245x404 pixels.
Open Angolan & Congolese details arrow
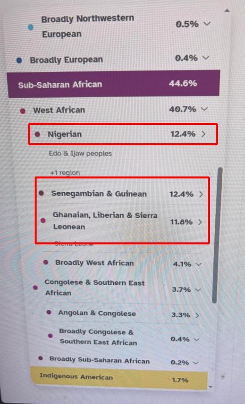click(197, 315)
